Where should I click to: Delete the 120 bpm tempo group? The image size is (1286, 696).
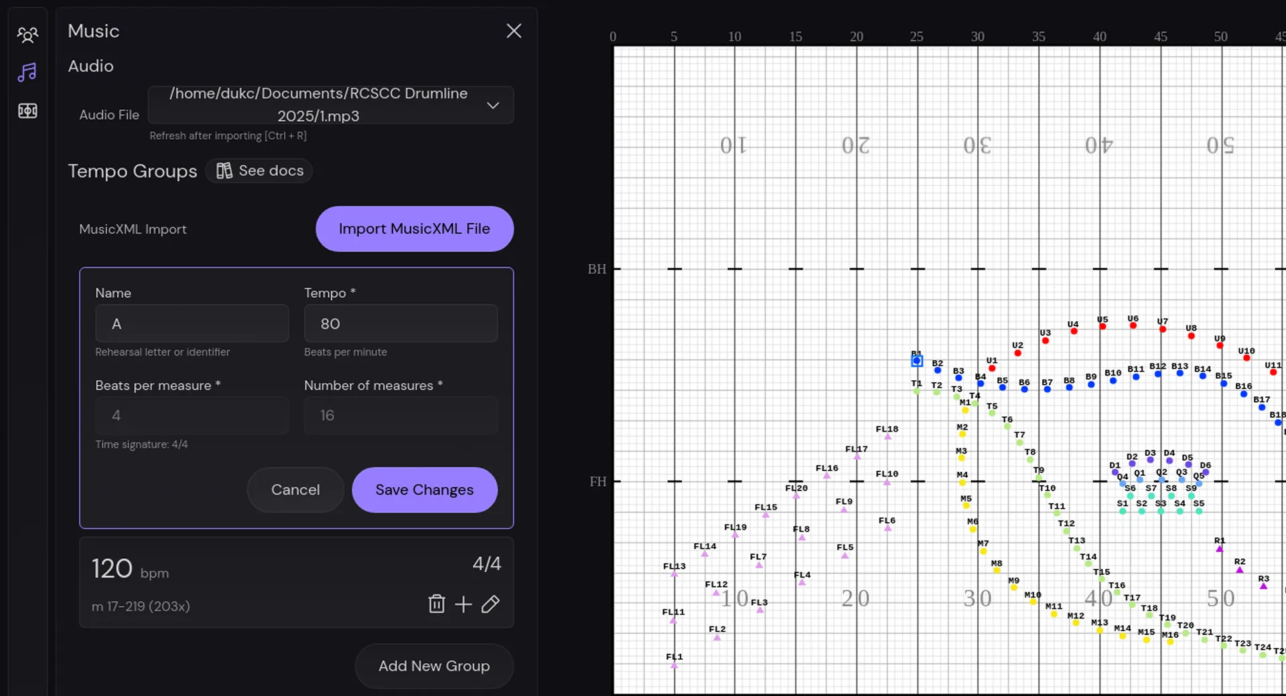pyautogui.click(x=436, y=604)
